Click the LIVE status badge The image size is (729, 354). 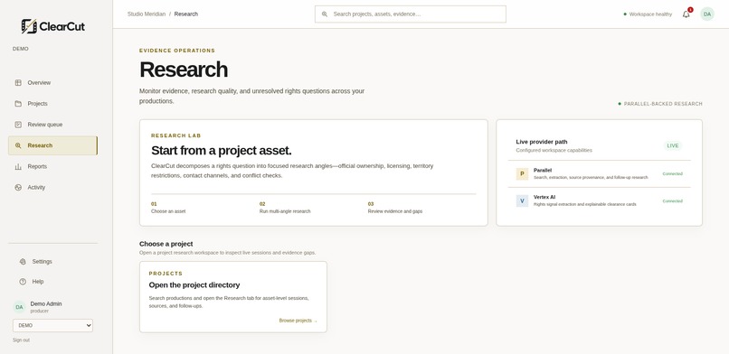click(x=673, y=145)
